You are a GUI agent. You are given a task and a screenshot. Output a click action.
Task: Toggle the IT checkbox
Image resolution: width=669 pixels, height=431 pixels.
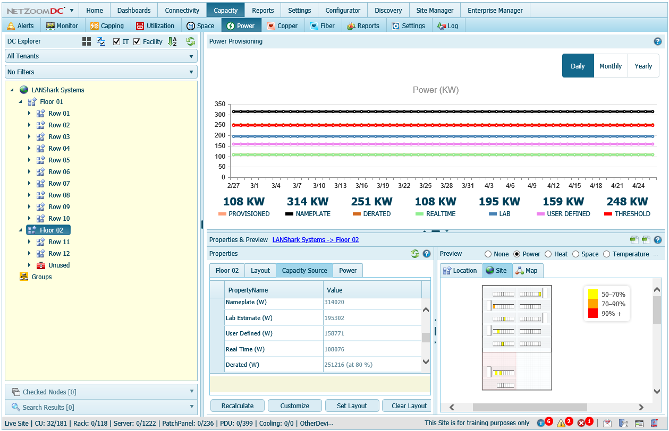tap(117, 41)
